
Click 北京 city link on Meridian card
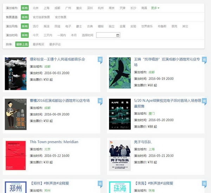coord(47,149)
